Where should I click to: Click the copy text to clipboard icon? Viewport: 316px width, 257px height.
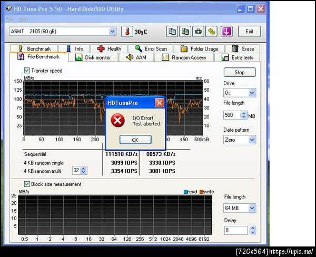tap(172, 32)
